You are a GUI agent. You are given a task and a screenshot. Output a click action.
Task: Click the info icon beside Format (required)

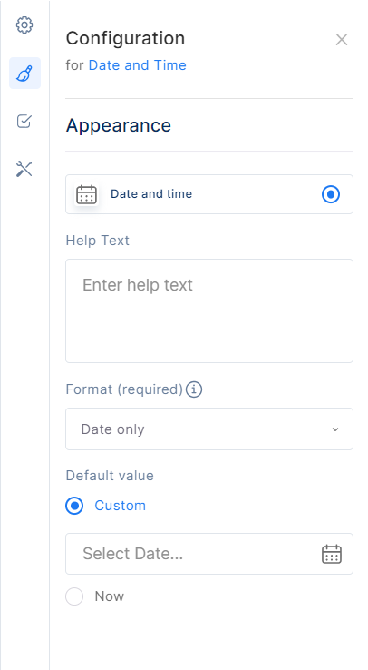click(x=194, y=389)
